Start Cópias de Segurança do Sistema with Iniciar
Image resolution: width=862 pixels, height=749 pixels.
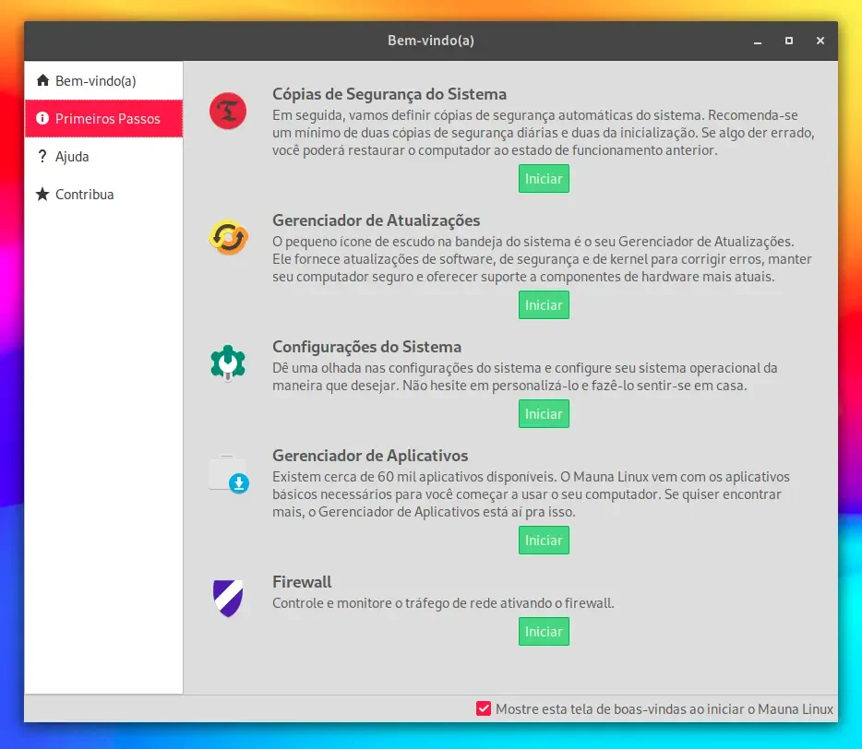point(544,179)
